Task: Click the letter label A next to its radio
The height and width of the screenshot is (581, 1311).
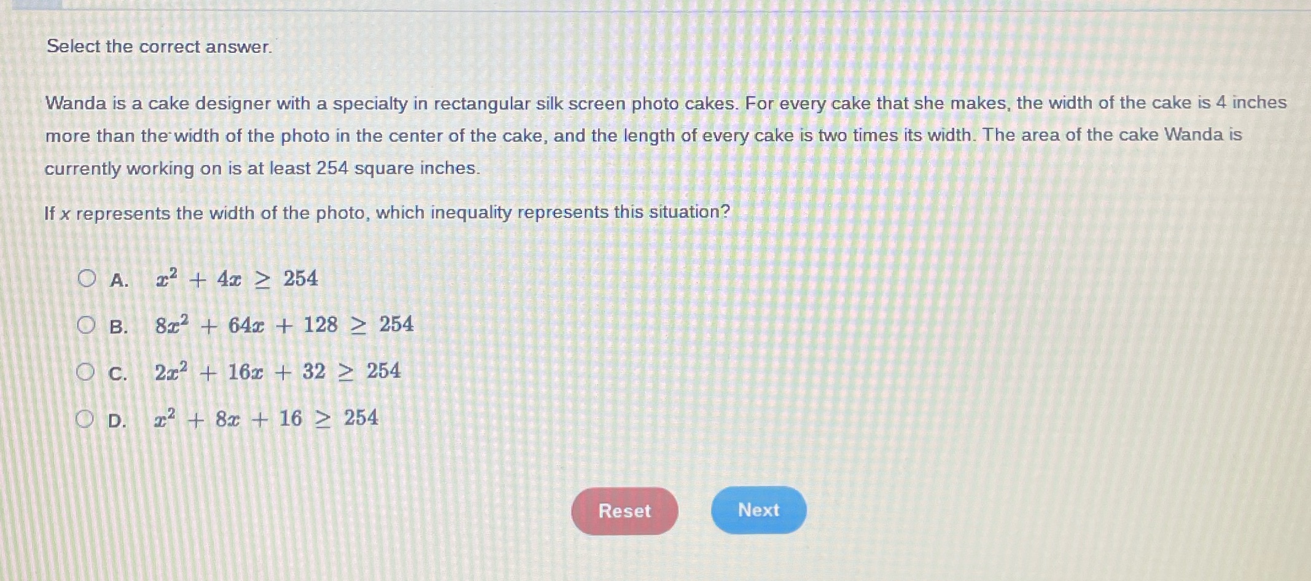Action: pyautogui.click(x=118, y=279)
